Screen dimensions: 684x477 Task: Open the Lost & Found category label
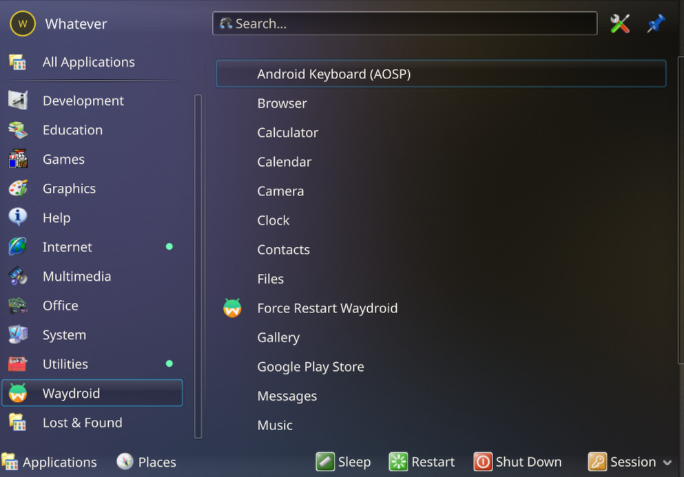click(x=83, y=422)
